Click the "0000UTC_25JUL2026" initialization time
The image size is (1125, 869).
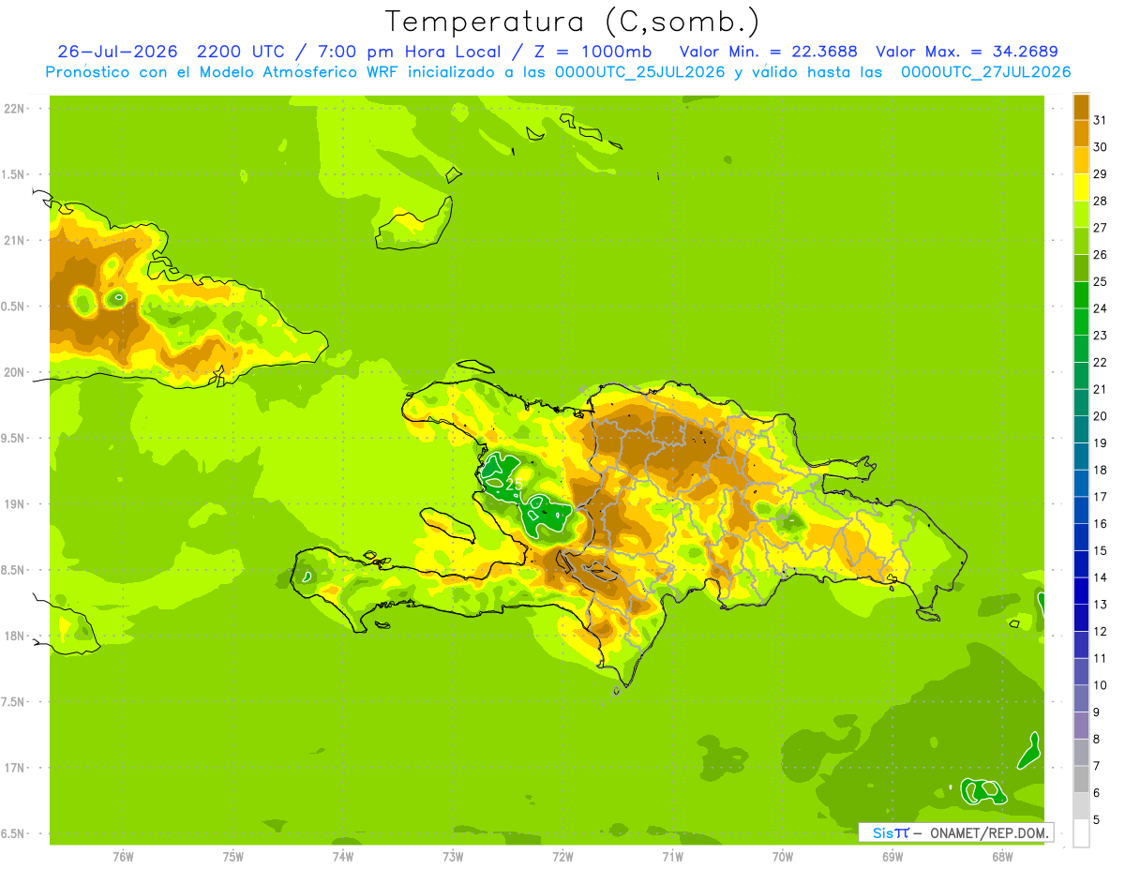tap(641, 72)
